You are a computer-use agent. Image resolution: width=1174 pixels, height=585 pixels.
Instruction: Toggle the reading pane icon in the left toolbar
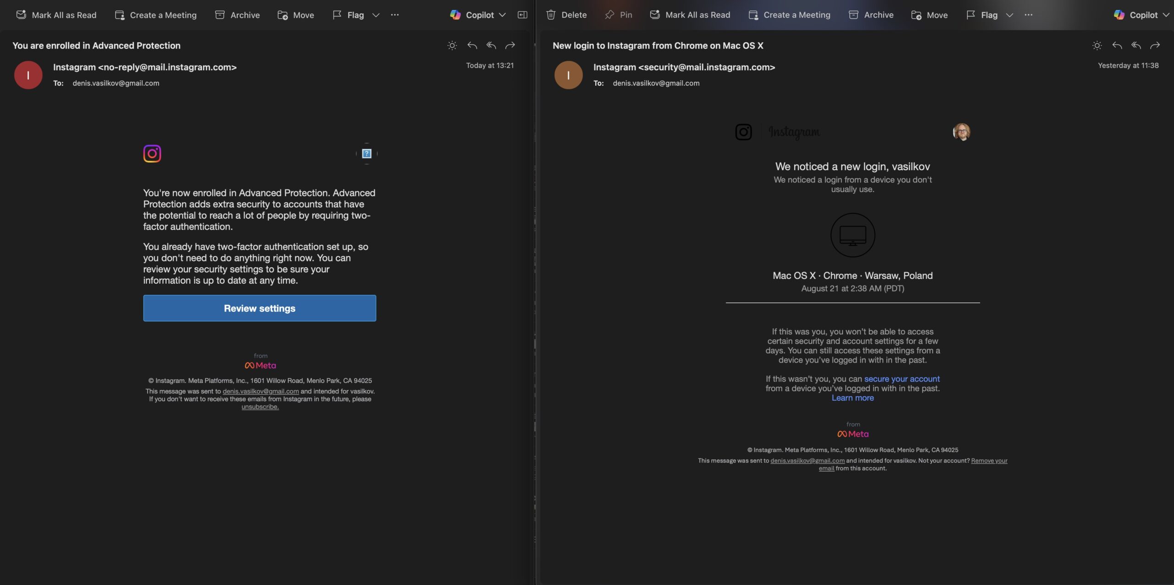[x=522, y=15]
